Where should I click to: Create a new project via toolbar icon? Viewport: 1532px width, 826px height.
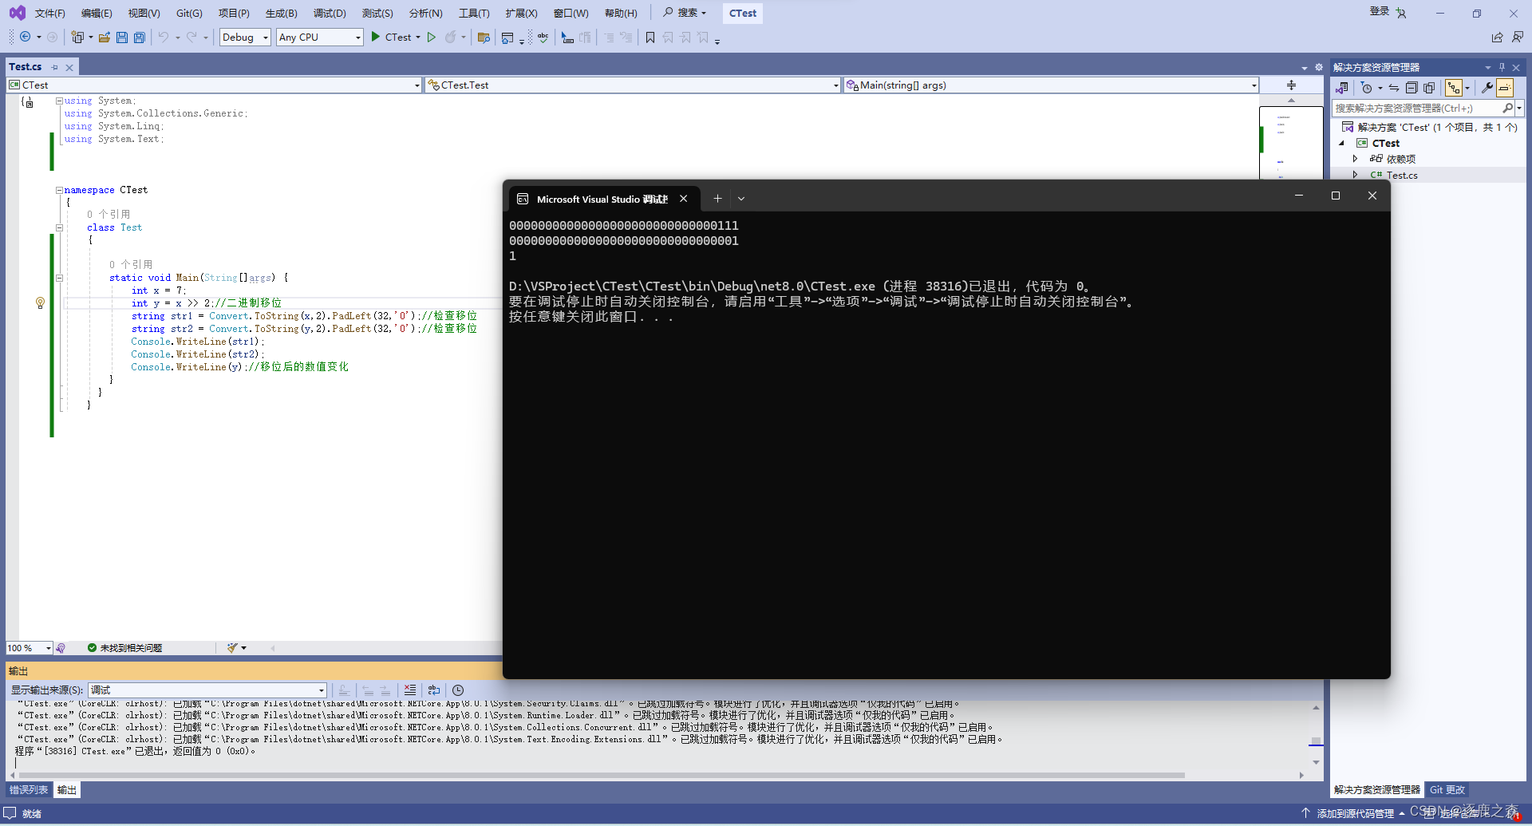click(77, 37)
